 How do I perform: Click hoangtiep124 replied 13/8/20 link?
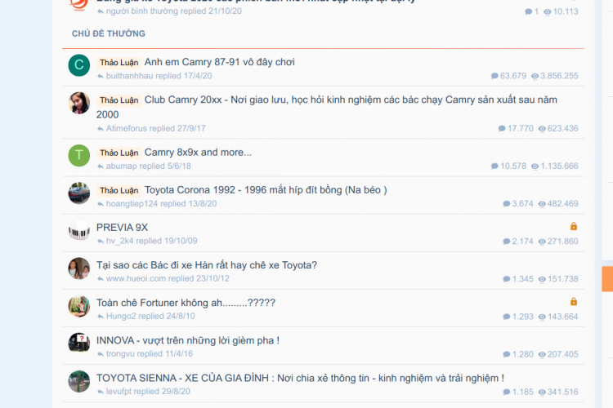coord(162,203)
